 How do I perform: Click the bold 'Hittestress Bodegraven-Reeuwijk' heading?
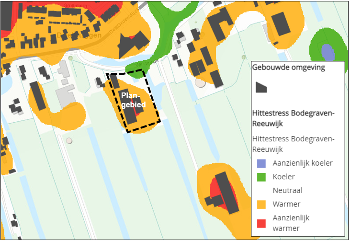pyautogui.click(x=294, y=118)
